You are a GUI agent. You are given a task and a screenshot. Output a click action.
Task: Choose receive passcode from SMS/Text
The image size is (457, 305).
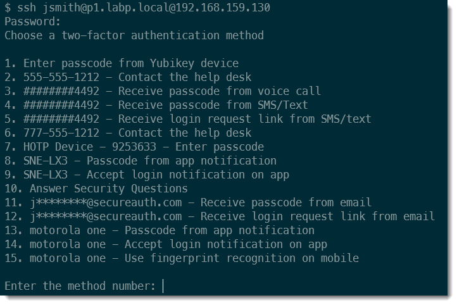pyautogui.click(x=156, y=105)
